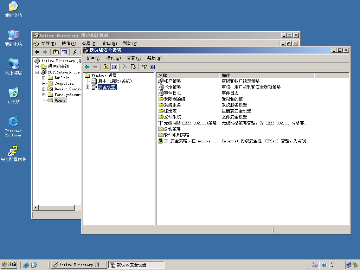This screenshot has height=270, width=360.
Task: Select 本地策略 icon in list
Action: tap(160, 87)
